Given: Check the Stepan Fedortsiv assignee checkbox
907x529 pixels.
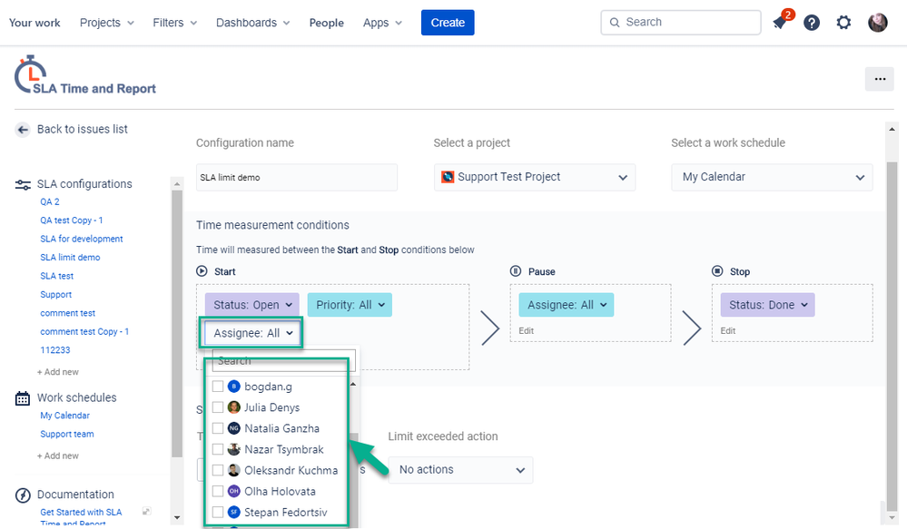Looking at the screenshot, I should (218, 513).
